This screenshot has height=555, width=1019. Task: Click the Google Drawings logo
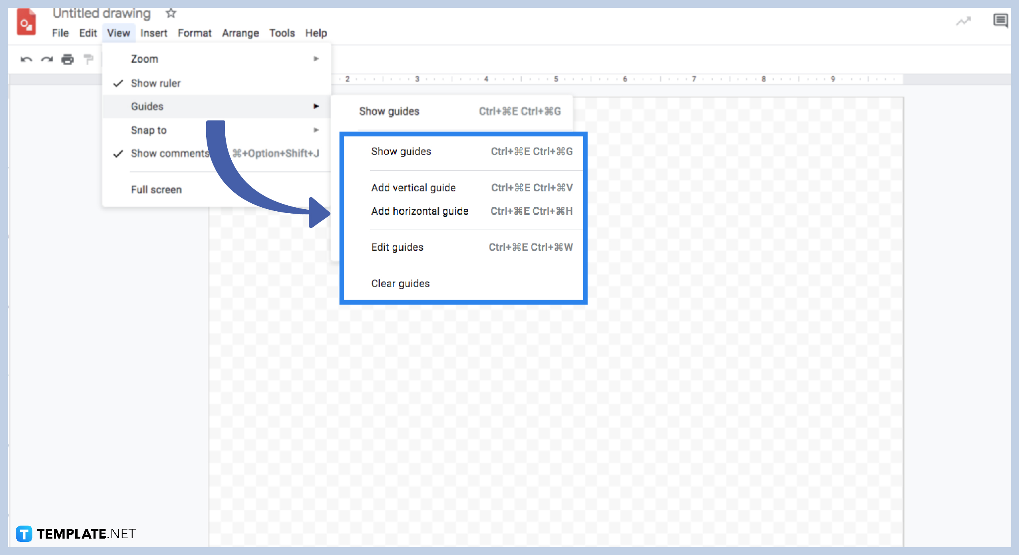pyautogui.click(x=26, y=22)
